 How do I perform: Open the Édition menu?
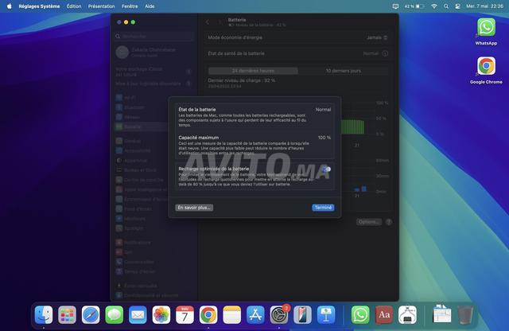click(x=74, y=6)
